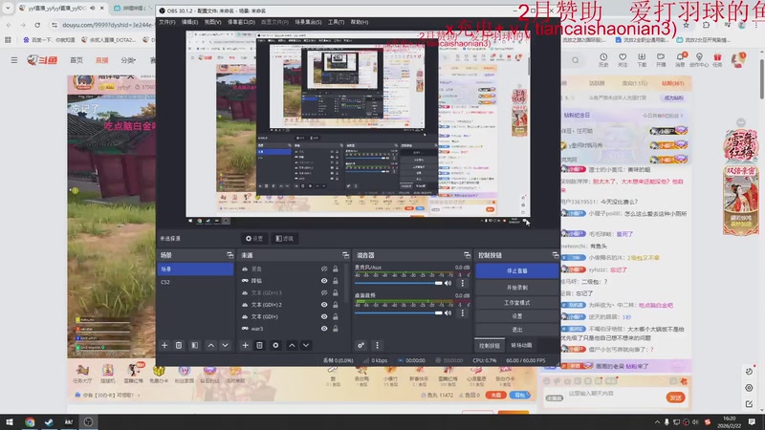The width and height of the screenshot is (765, 430).
Task: Open source properties gear in Sources toolbar
Action: (275, 345)
